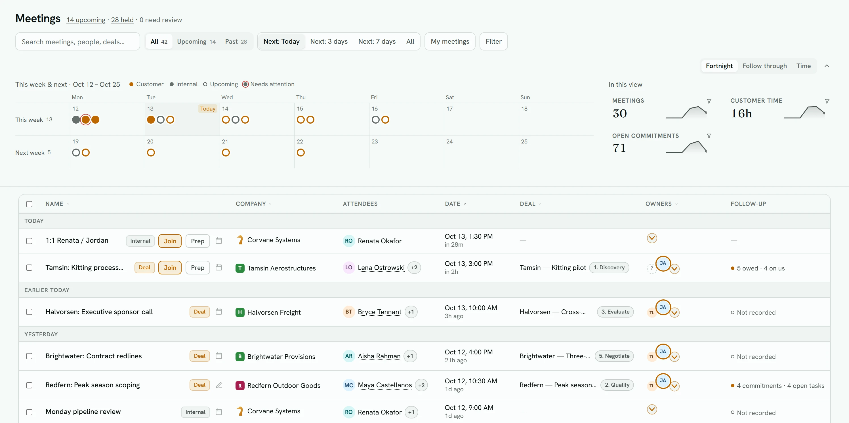
Task: Click calendar icon on Halvorsen Executive sponsor call row
Action: (218, 311)
